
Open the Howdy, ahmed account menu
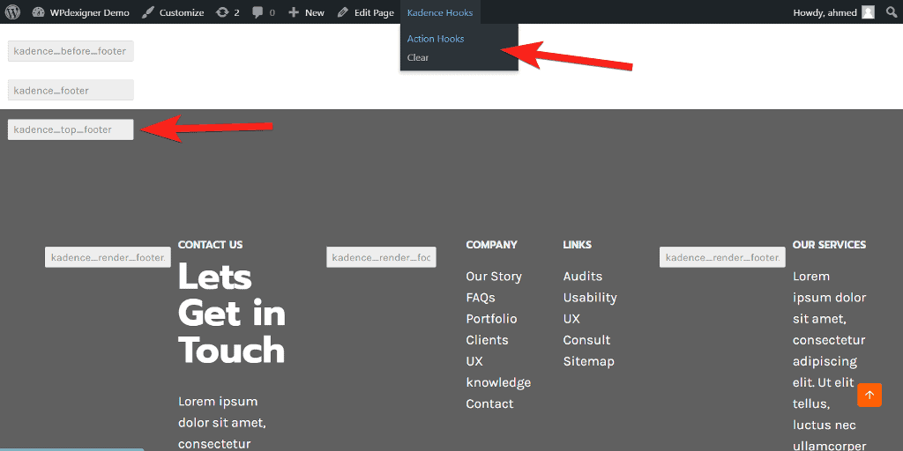click(825, 12)
